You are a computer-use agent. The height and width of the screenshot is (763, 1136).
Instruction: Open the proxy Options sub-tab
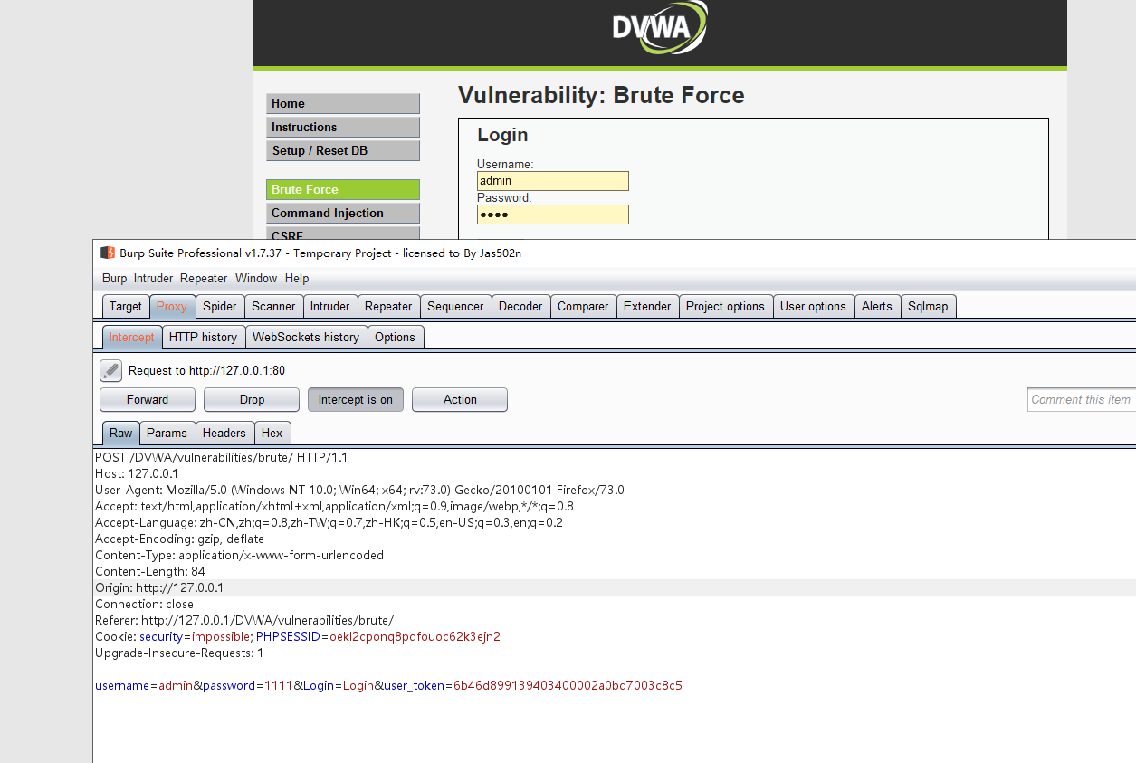(x=396, y=337)
